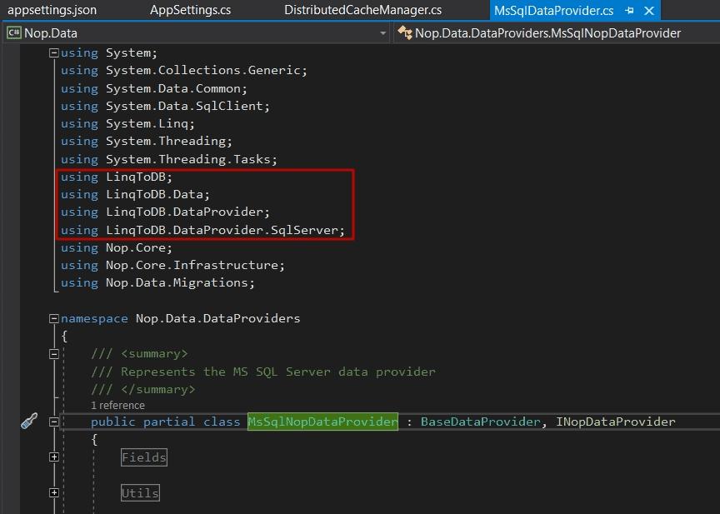Switch to the AppSettings.cs tab

coord(190,11)
